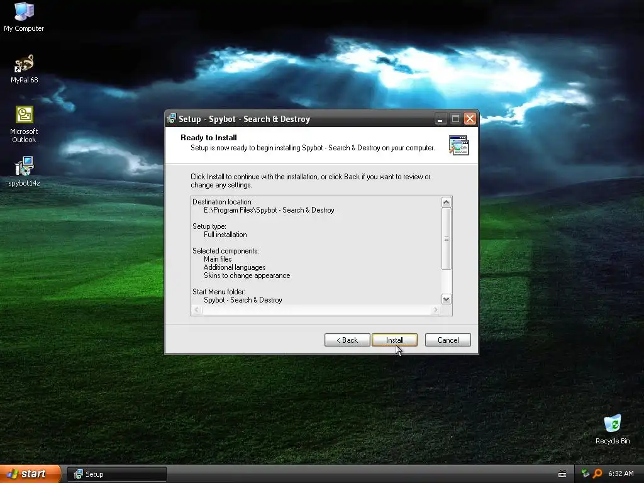Viewport: 644px width, 483px height.
Task: Click the setup wizard icon in the dialog header
Action: 458,145
